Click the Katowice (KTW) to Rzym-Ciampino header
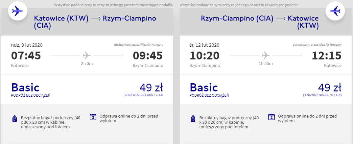 (x=95, y=22)
